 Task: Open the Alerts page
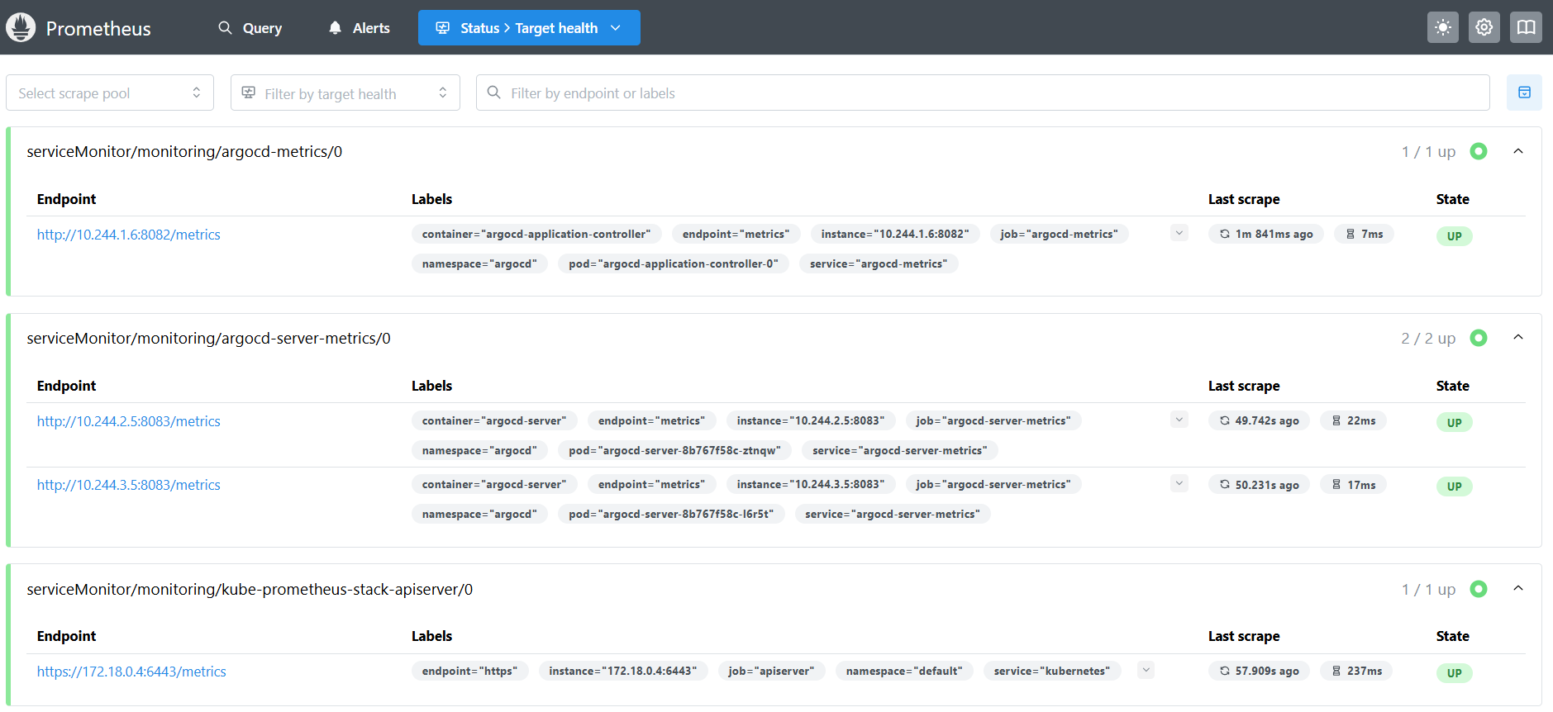[x=360, y=28]
